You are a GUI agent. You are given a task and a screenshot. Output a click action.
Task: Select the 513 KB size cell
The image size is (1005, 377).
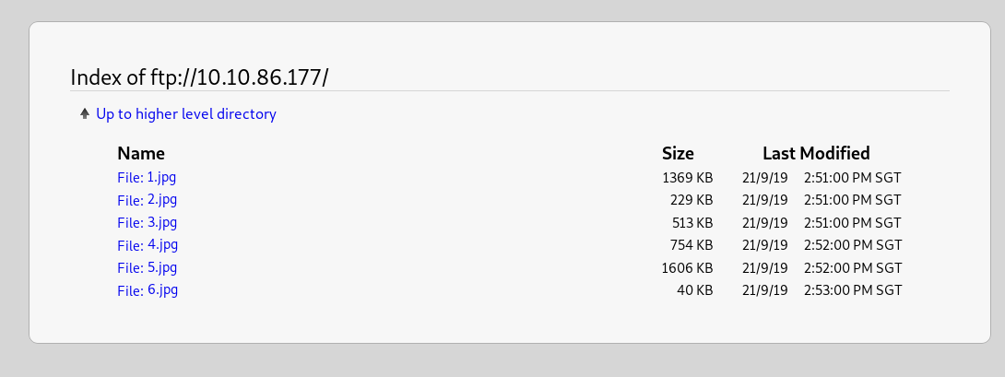(692, 222)
